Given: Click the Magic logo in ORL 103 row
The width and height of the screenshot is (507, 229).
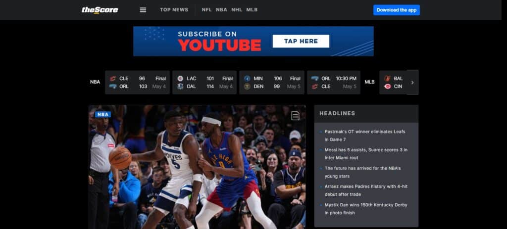Looking at the screenshot, I should pyautogui.click(x=113, y=87).
